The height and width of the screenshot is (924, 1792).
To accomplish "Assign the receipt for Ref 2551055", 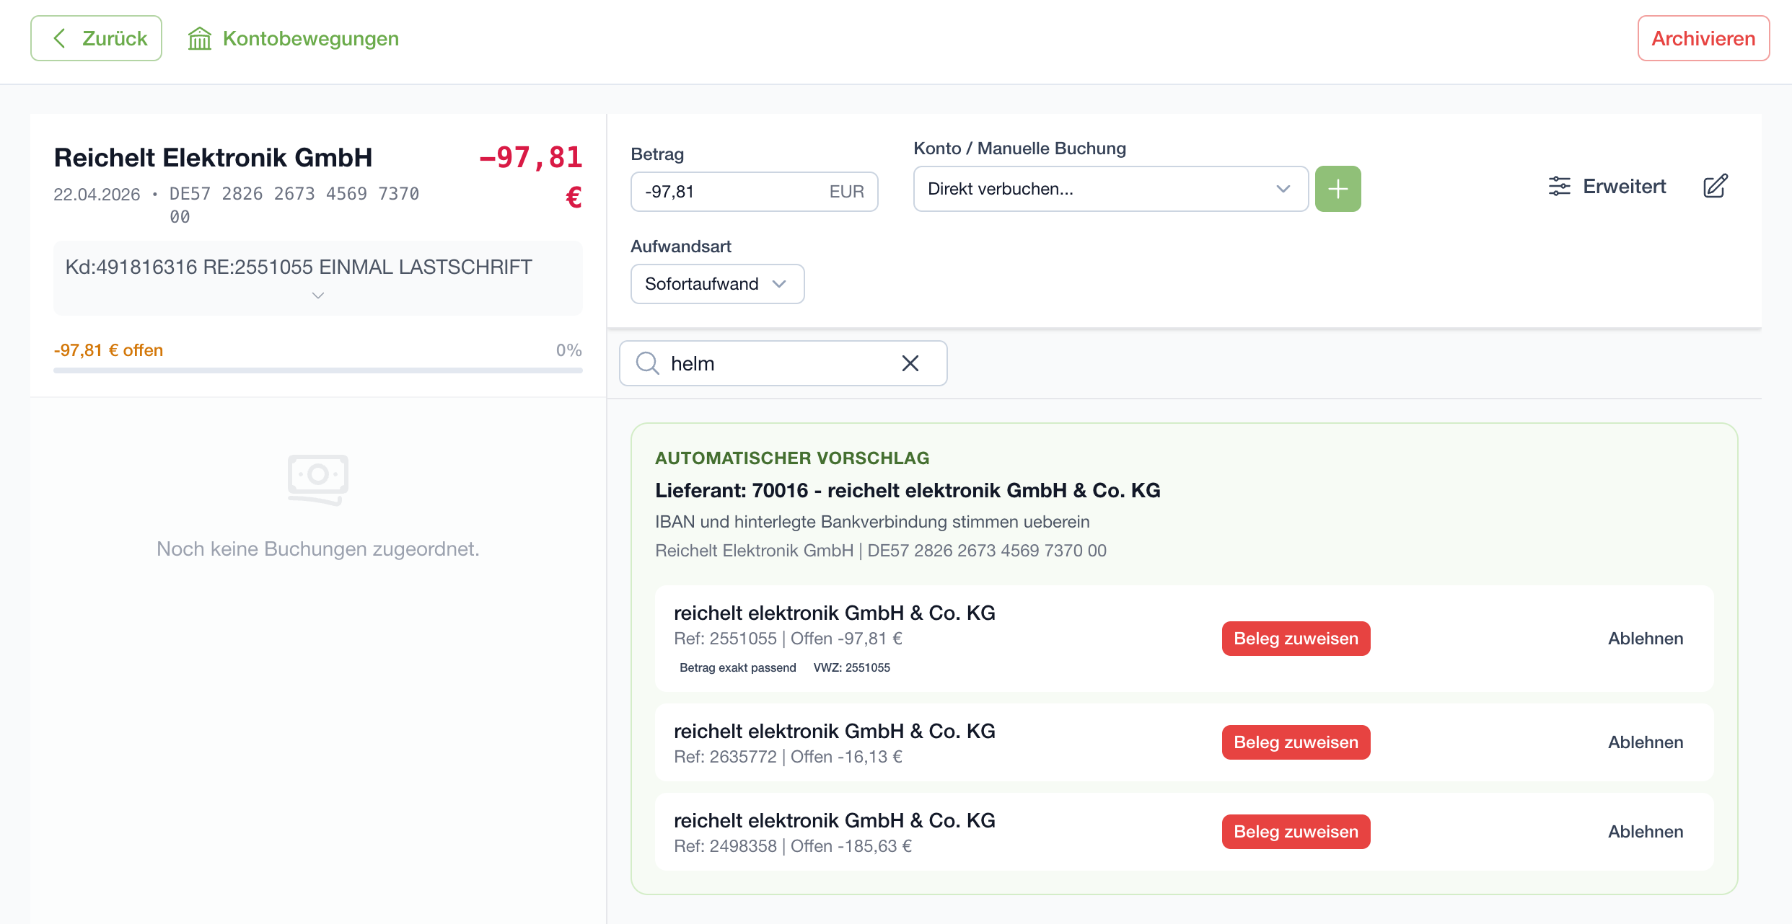I will point(1296,639).
